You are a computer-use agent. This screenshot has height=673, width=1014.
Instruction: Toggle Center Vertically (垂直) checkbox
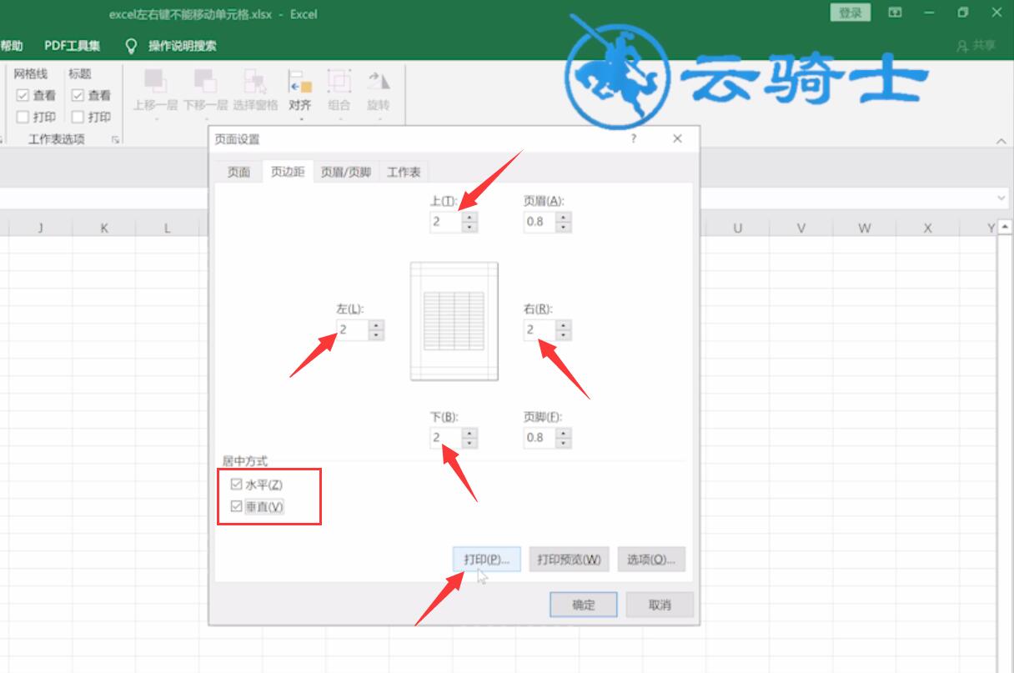(236, 506)
